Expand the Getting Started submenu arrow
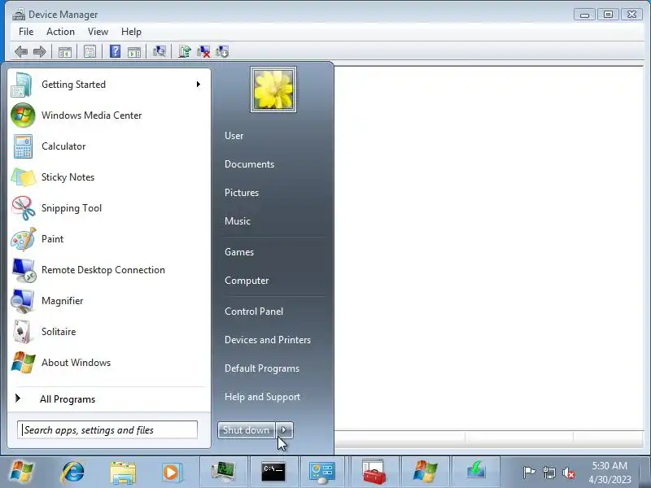651x488 pixels. tap(199, 85)
